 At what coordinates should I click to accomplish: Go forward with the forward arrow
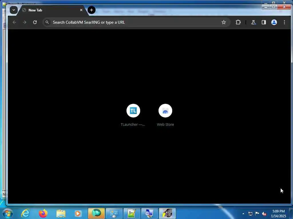pos(25,22)
